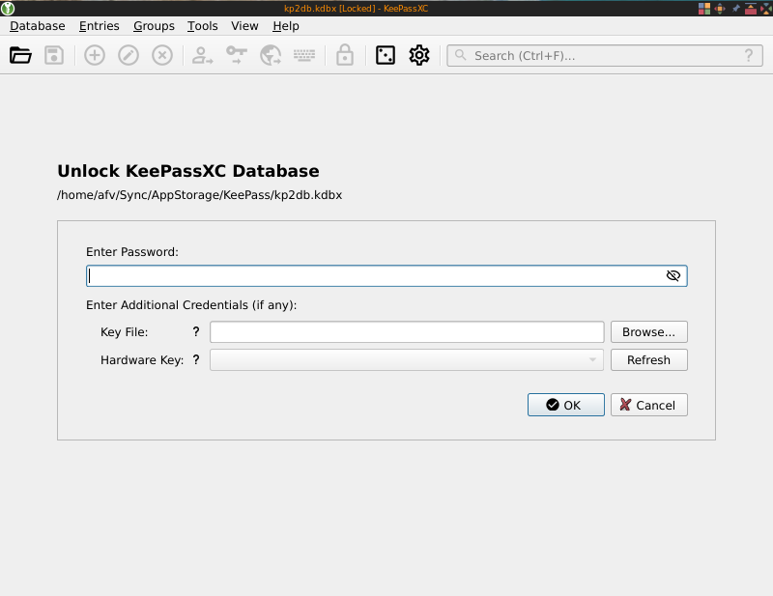
Task: Focus the Search (Ctrl+F) box
Action: coord(605,55)
